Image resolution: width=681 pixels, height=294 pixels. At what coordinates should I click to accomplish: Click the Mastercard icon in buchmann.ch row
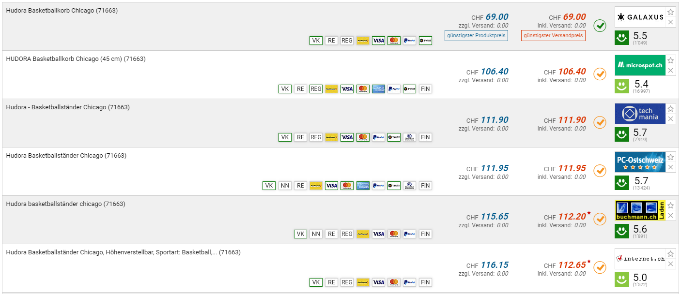[x=394, y=234]
